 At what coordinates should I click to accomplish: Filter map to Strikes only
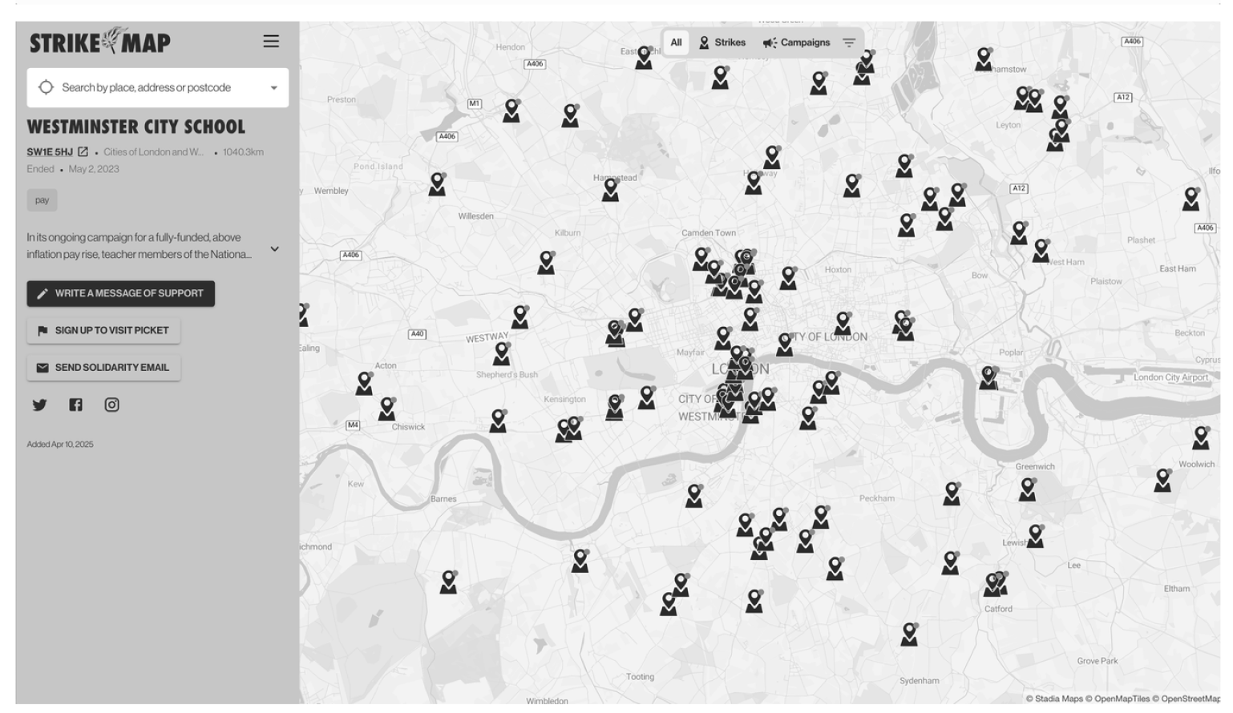tap(722, 42)
